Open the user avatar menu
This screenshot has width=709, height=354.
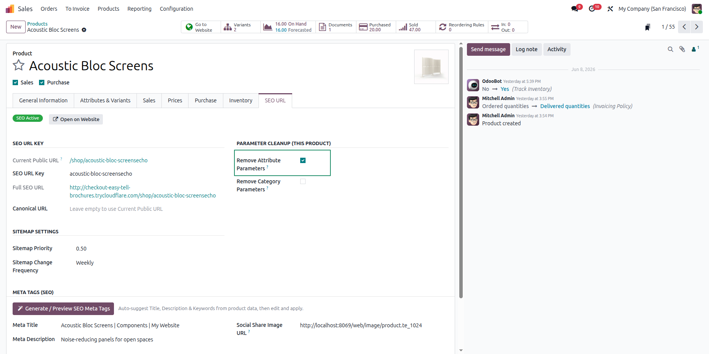pyautogui.click(x=697, y=9)
